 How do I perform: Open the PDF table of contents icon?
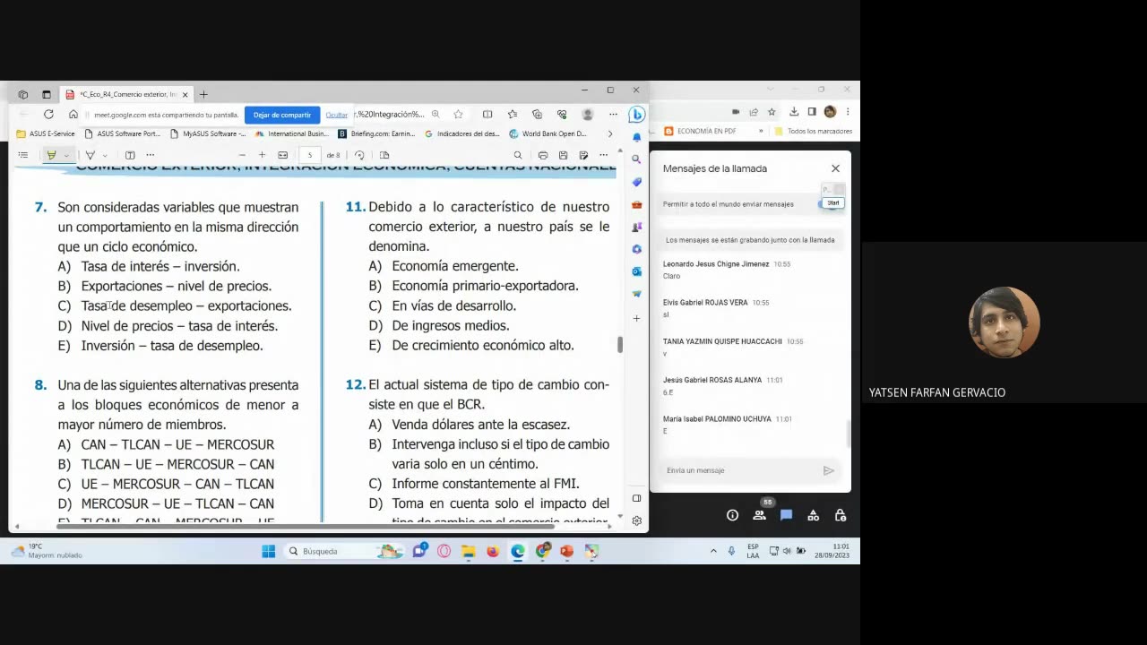(23, 155)
